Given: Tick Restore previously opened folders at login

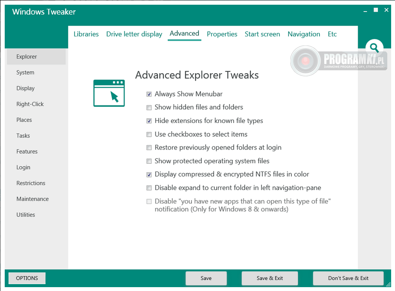Looking at the screenshot, I should click(x=149, y=147).
